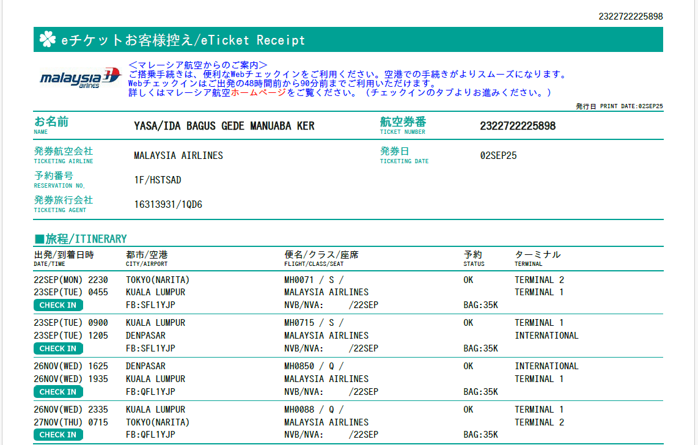698x445 pixels.
Task: Click the PRINT DATE text under the notice
Action: [619, 106]
